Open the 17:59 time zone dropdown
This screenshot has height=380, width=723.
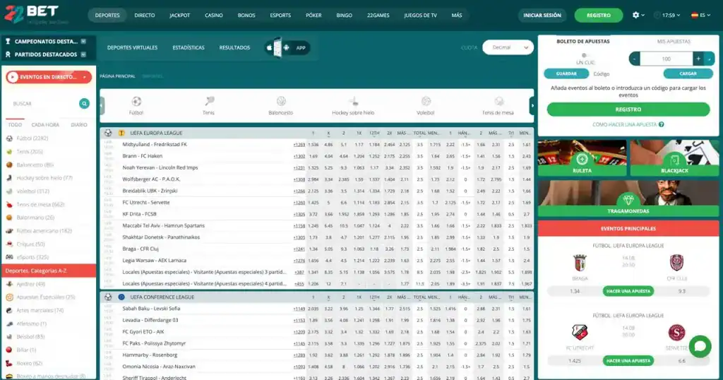[x=668, y=16]
